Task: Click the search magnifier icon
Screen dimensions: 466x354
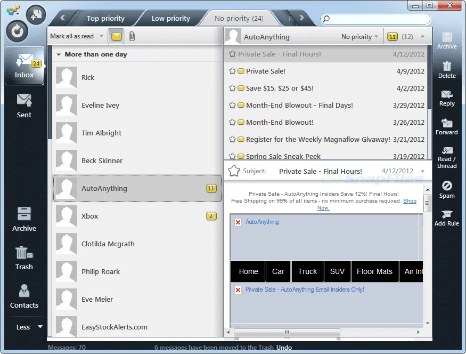Action: click(326, 19)
